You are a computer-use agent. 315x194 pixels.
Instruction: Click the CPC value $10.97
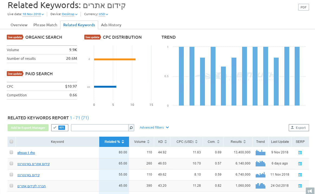coord(71,86)
